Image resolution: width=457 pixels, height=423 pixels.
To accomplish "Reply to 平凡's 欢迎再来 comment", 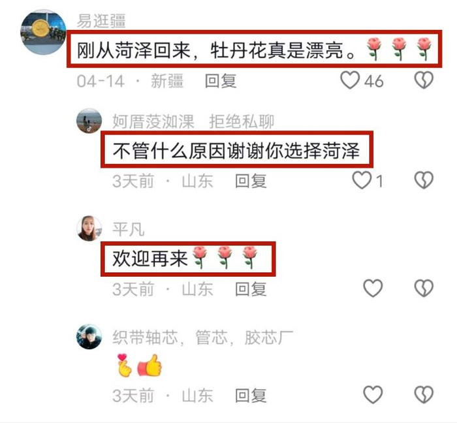I will coord(251,289).
